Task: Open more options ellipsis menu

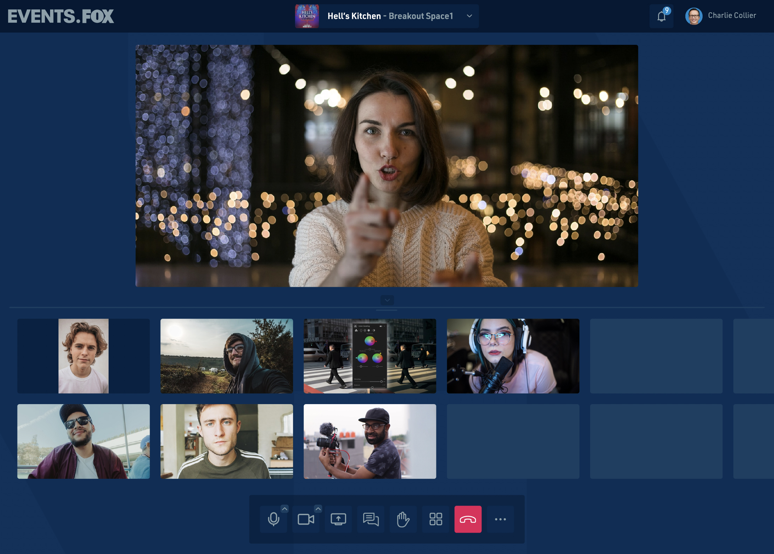Action: point(500,519)
